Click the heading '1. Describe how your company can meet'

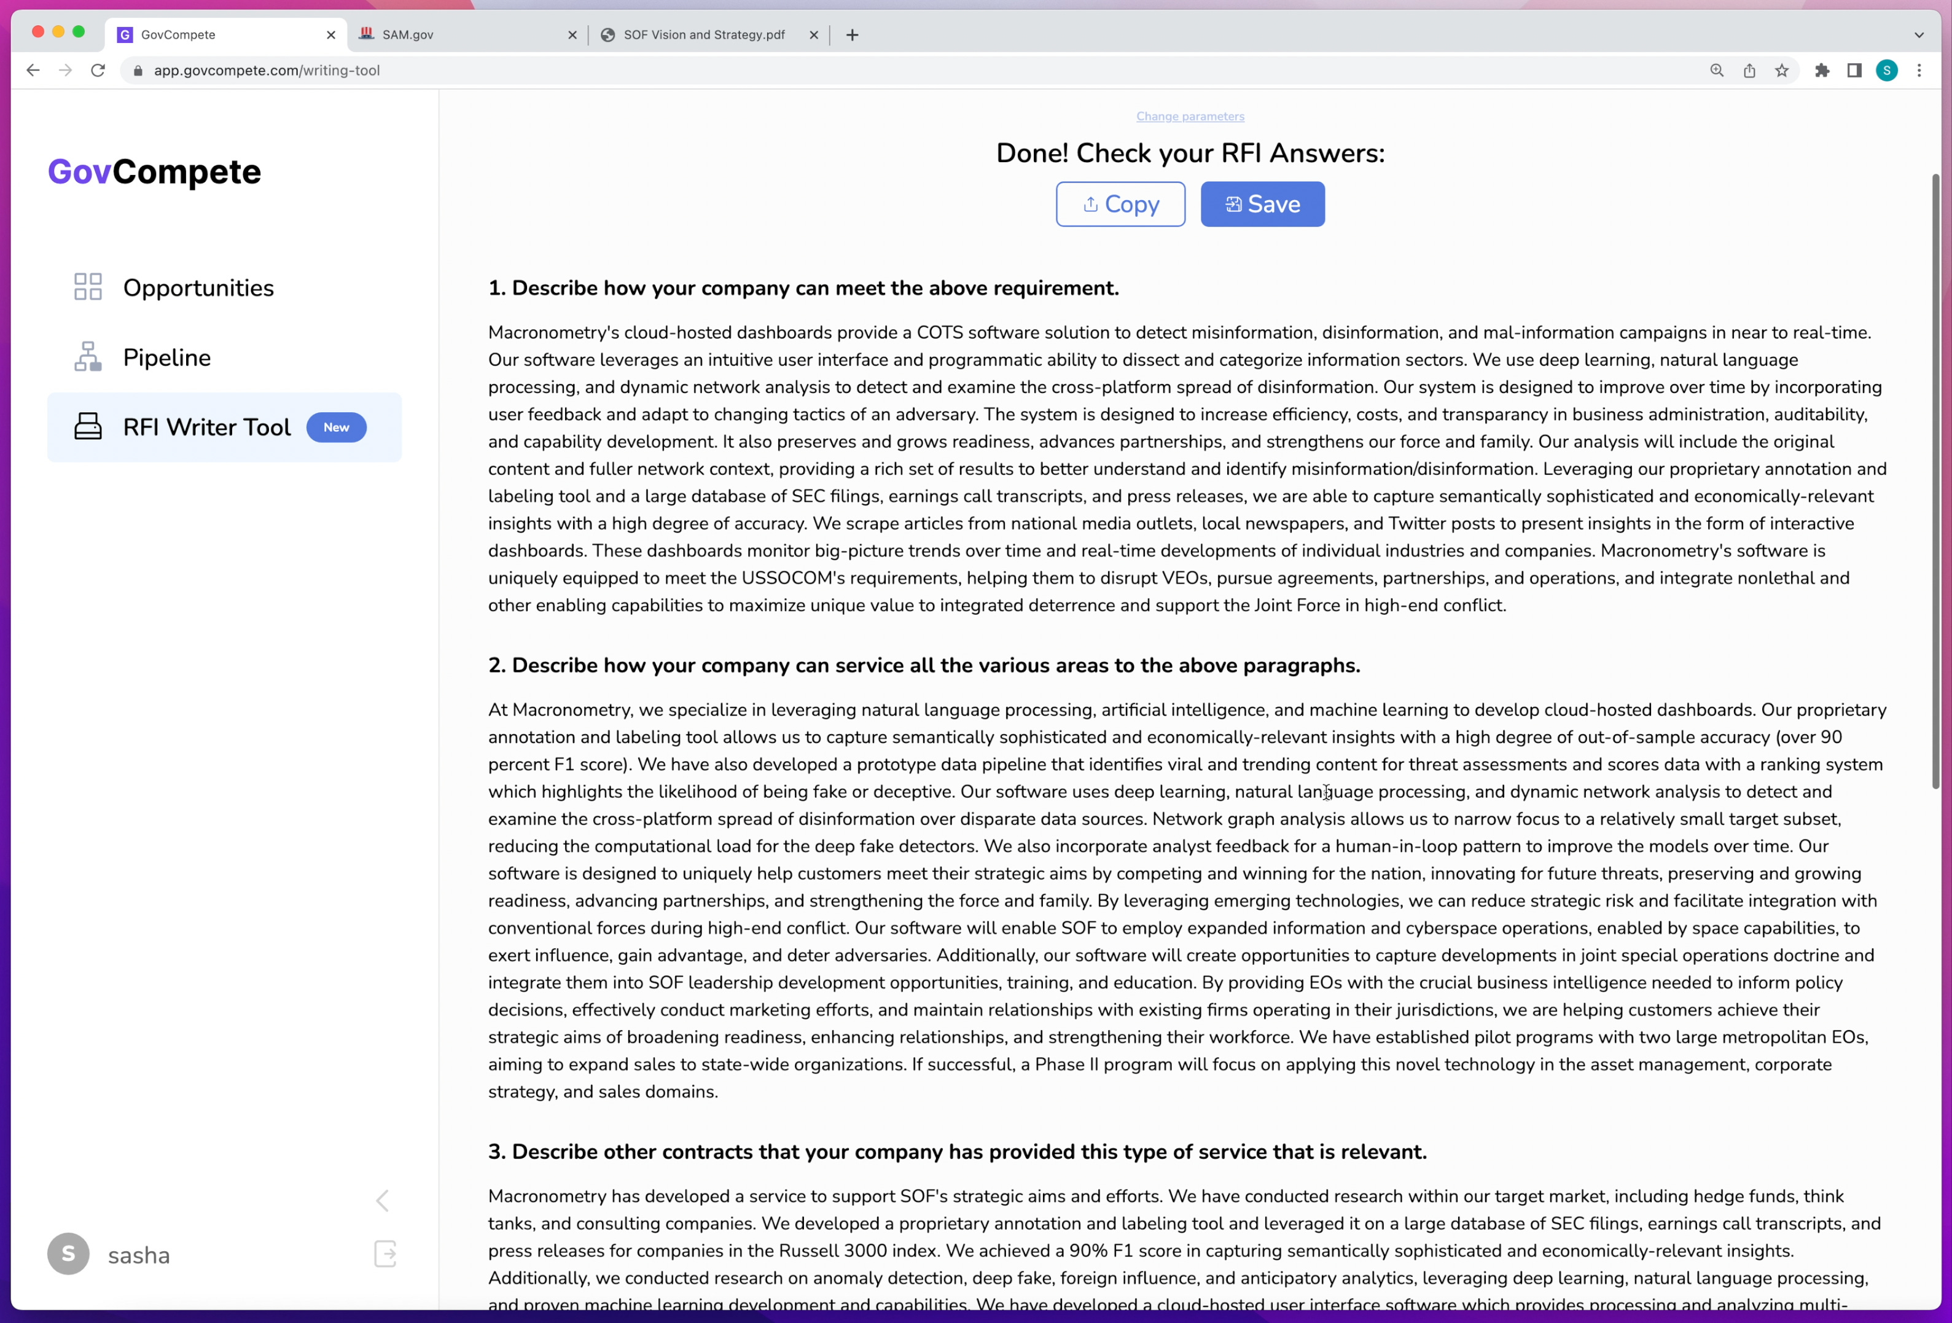coord(804,288)
